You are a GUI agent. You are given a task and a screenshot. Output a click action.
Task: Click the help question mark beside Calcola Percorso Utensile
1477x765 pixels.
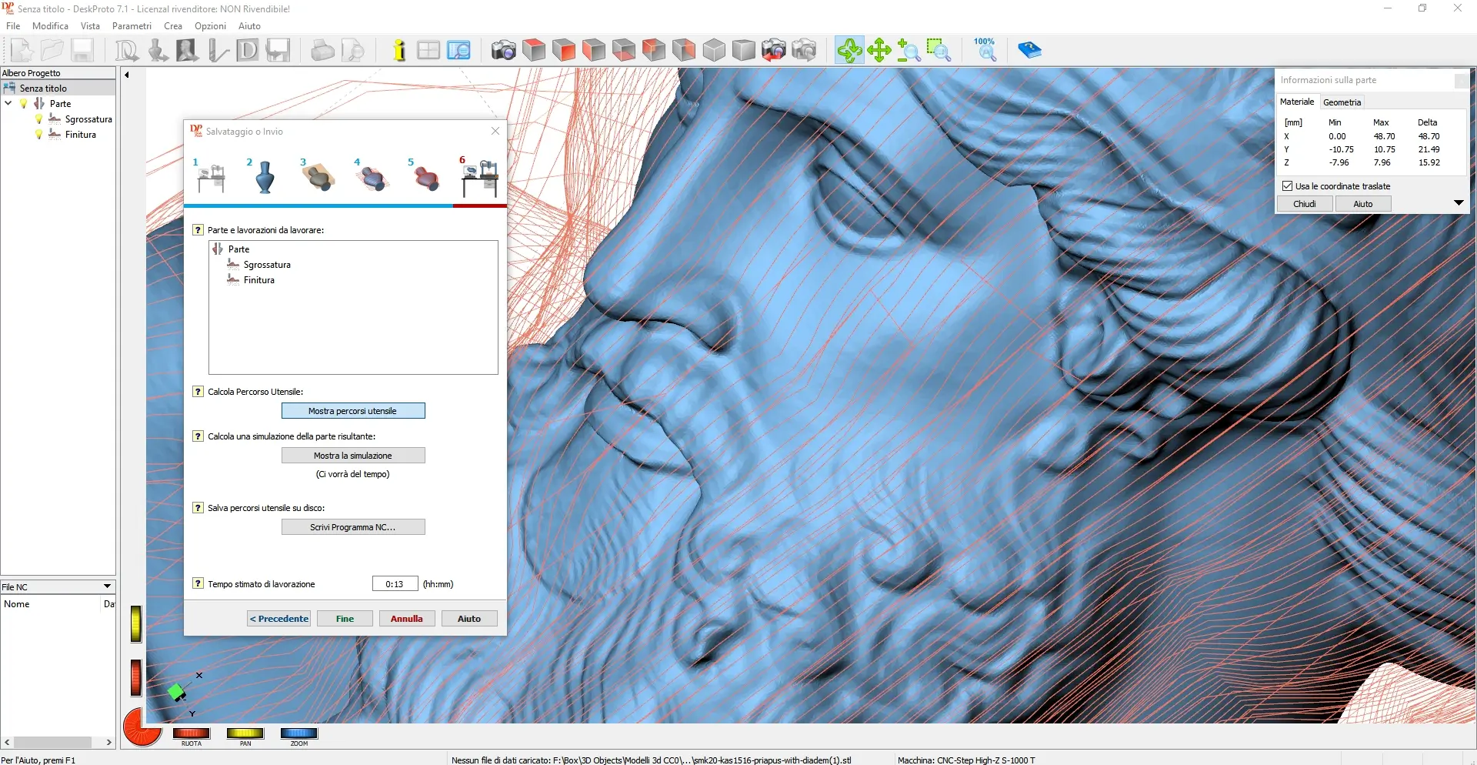[198, 392]
